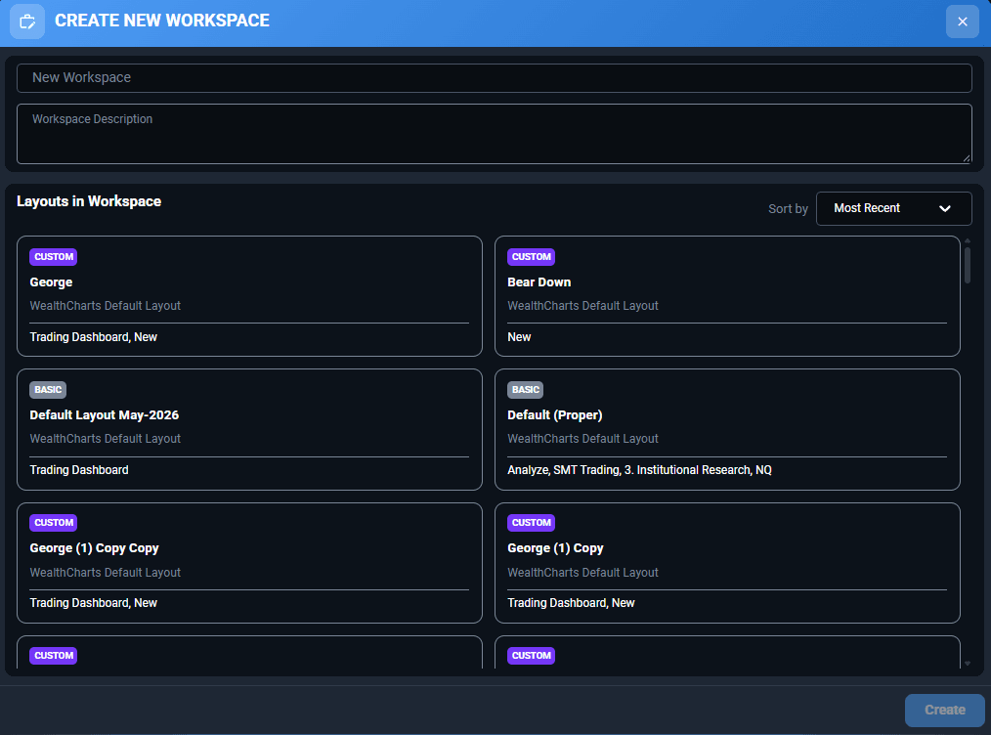
Task: Close the Create New Workspace dialog
Action: (x=962, y=22)
